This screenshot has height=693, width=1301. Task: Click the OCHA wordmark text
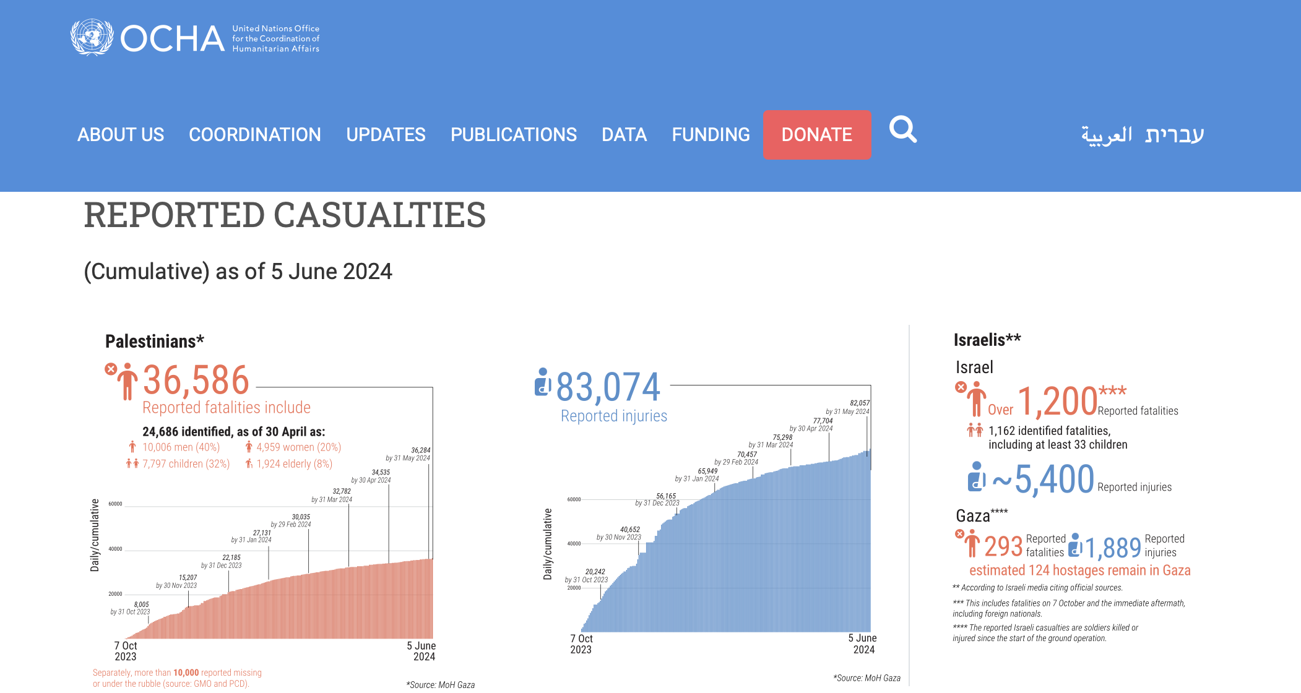tap(172, 39)
